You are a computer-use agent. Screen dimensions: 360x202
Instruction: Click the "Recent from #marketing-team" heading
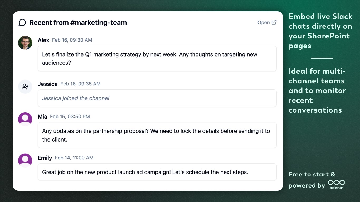tap(78, 23)
